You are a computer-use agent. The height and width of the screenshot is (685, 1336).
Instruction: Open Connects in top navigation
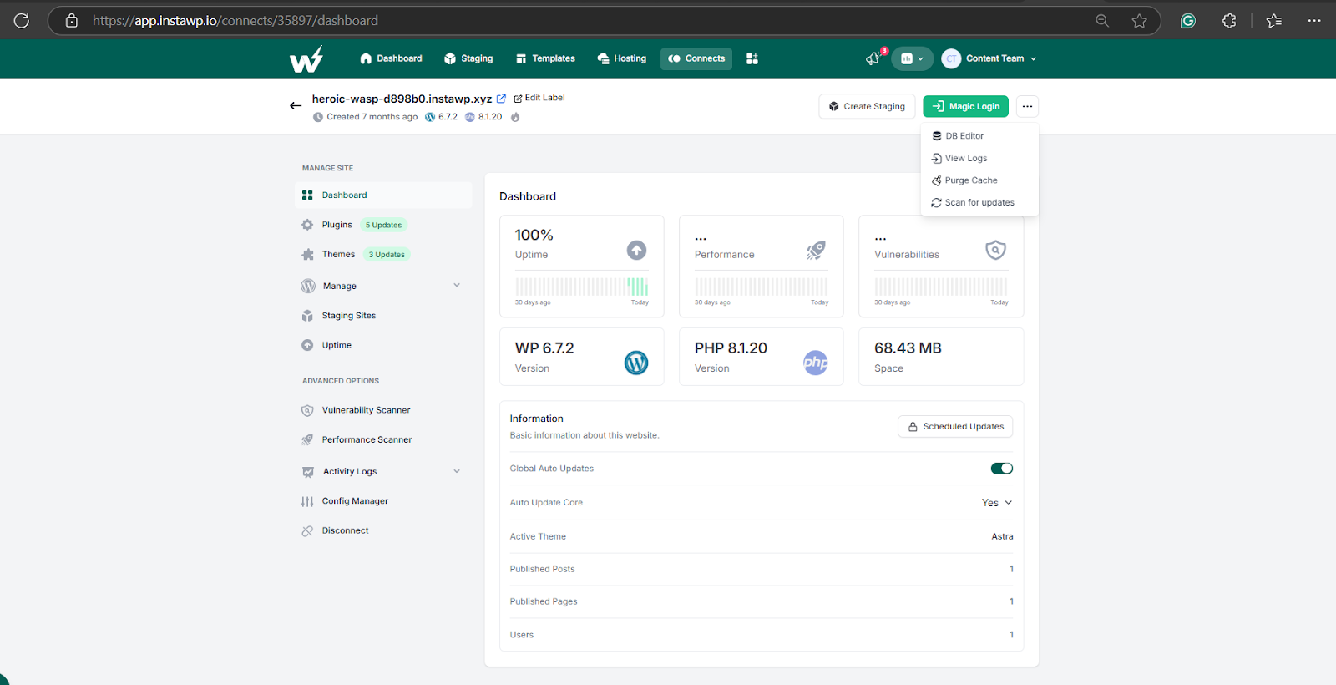[696, 58]
